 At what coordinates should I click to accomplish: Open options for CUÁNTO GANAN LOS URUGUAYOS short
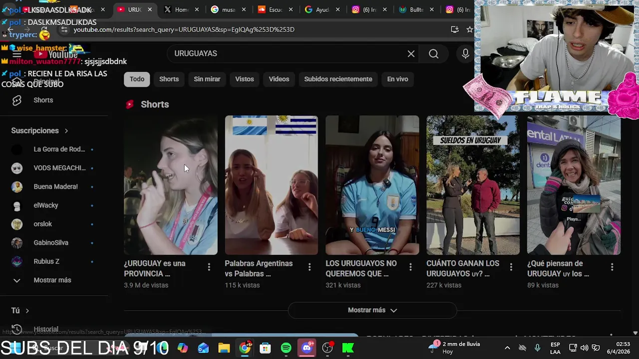[x=511, y=267]
